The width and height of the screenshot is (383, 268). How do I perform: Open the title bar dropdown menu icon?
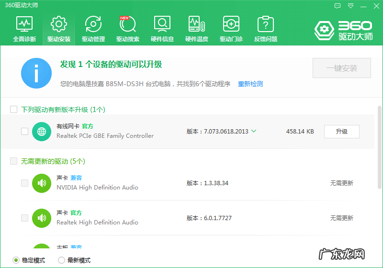click(x=351, y=6)
